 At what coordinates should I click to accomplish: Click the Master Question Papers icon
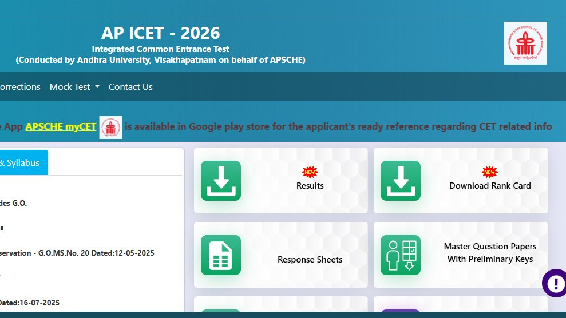click(400, 255)
